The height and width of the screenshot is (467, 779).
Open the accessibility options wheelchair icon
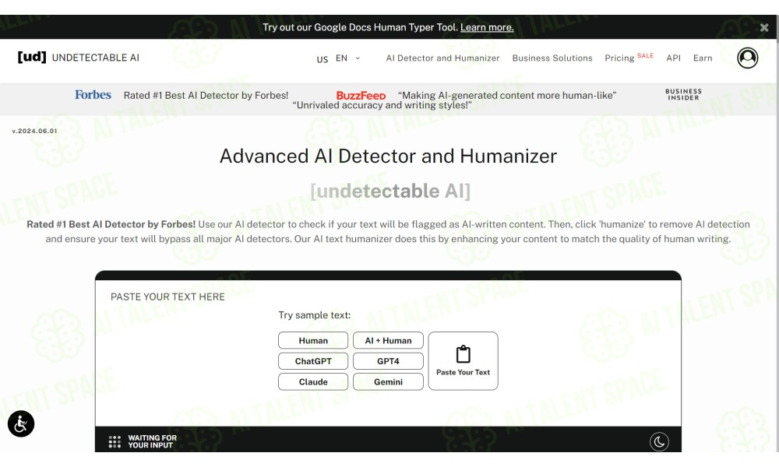[21, 424]
